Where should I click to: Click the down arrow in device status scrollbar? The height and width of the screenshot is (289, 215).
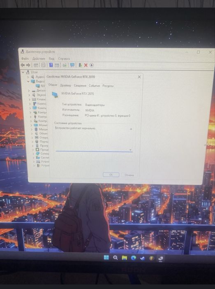coord(130,150)
